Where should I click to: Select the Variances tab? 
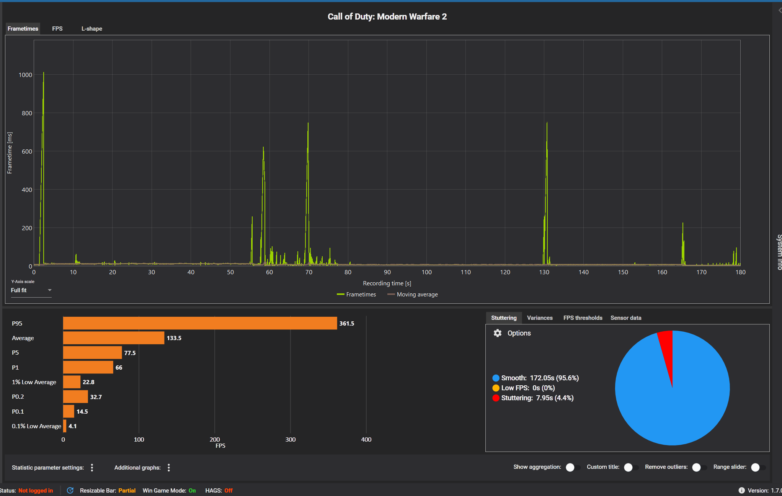click(539, 318)
